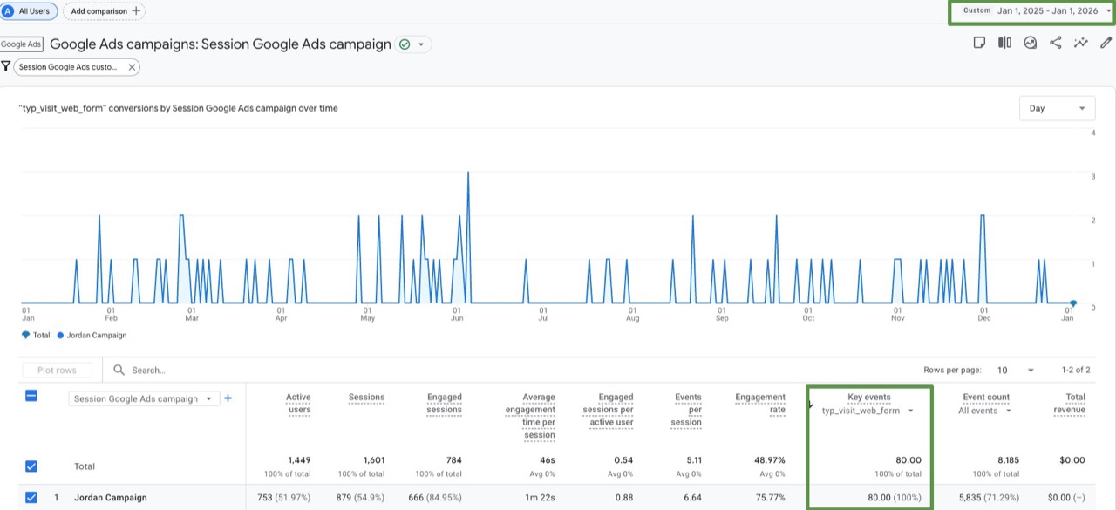Sort by Engaged sessions column header
The height and width of the screenshot is (510, 1116).
point(445,403)
